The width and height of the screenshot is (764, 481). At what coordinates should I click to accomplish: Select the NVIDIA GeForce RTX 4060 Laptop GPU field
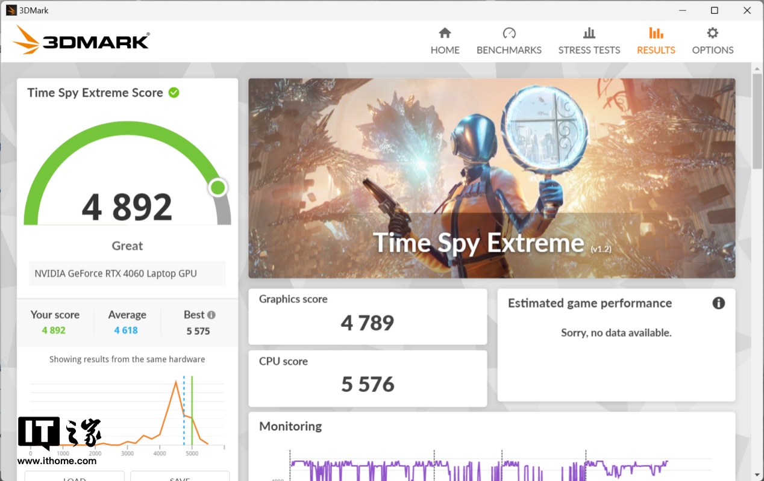pos(127,273)
